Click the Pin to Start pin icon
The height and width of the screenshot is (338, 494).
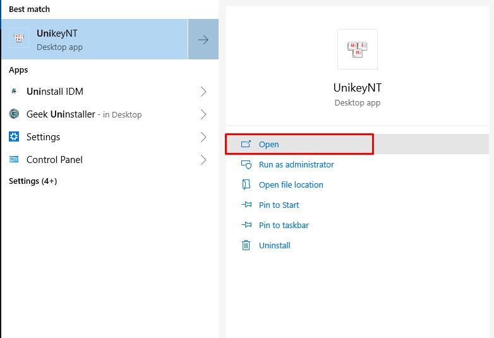pos(246,205)
